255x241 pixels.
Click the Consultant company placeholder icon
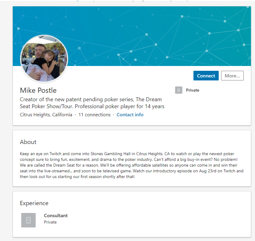[28, 220]
